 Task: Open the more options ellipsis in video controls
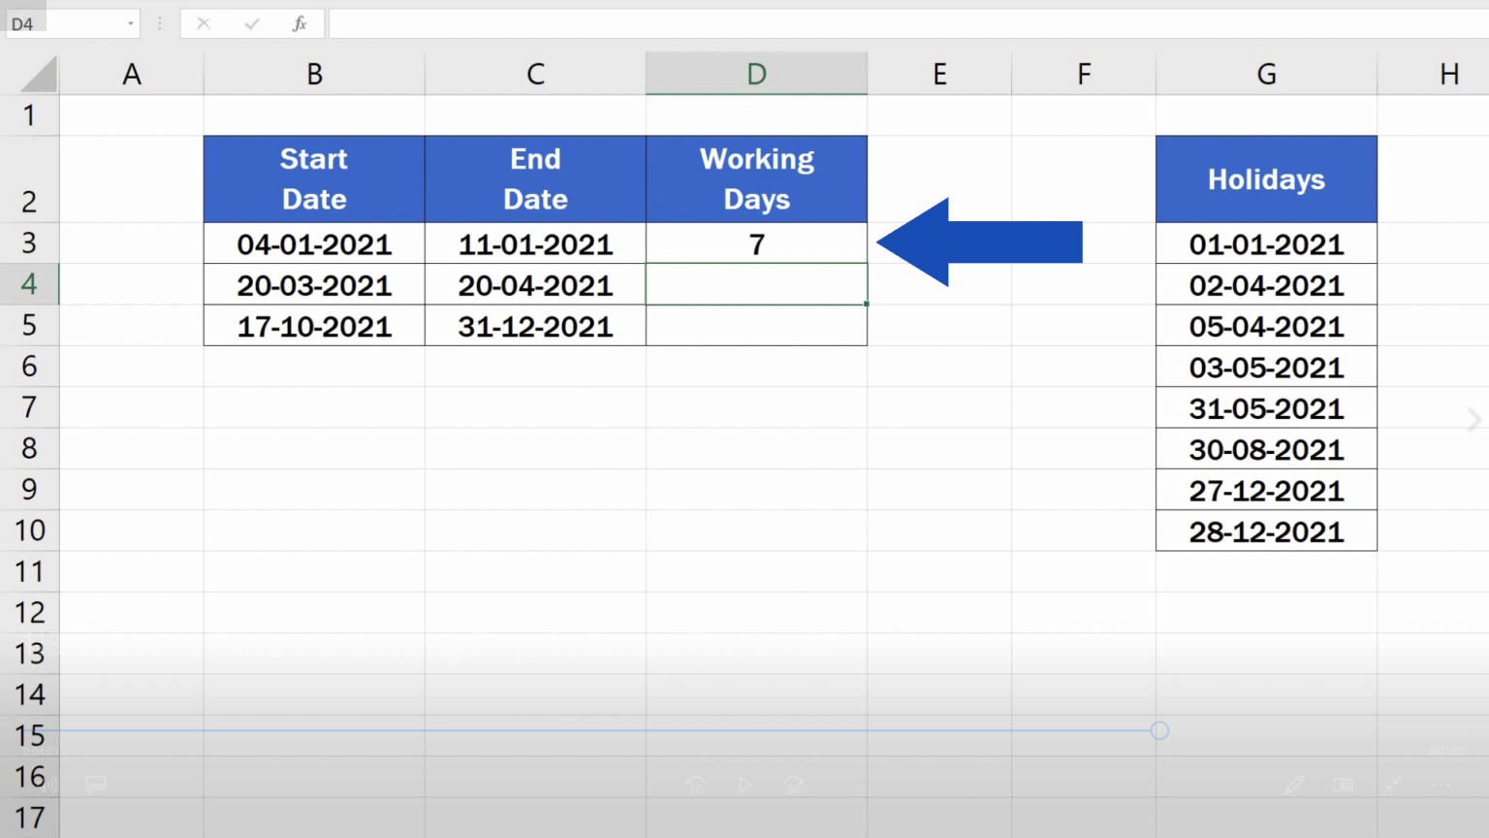pos(1441,785)
